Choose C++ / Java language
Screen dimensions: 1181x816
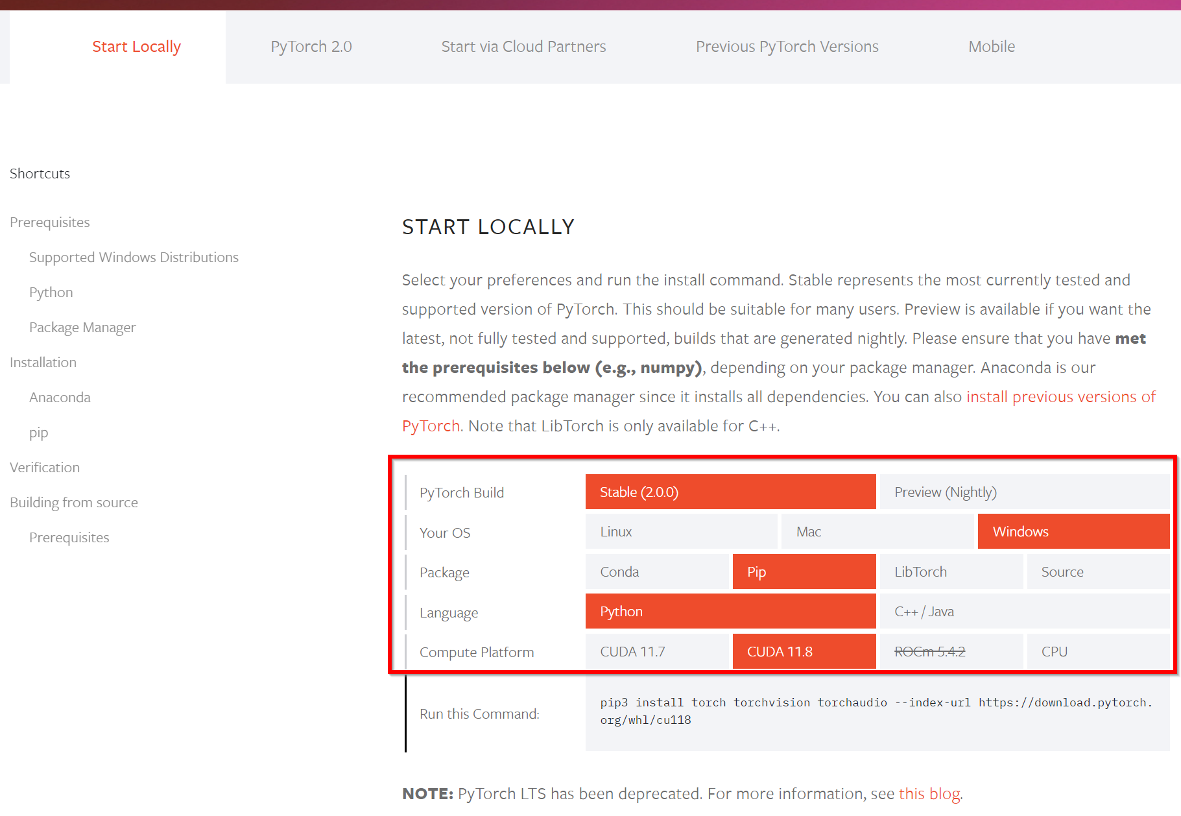point(1025,611)
